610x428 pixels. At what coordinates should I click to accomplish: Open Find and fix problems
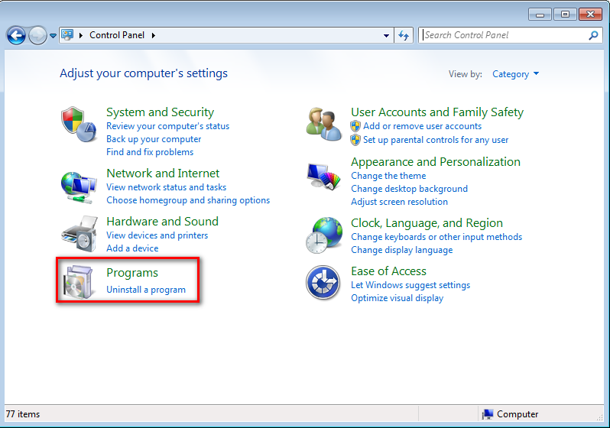pos(150,152)
